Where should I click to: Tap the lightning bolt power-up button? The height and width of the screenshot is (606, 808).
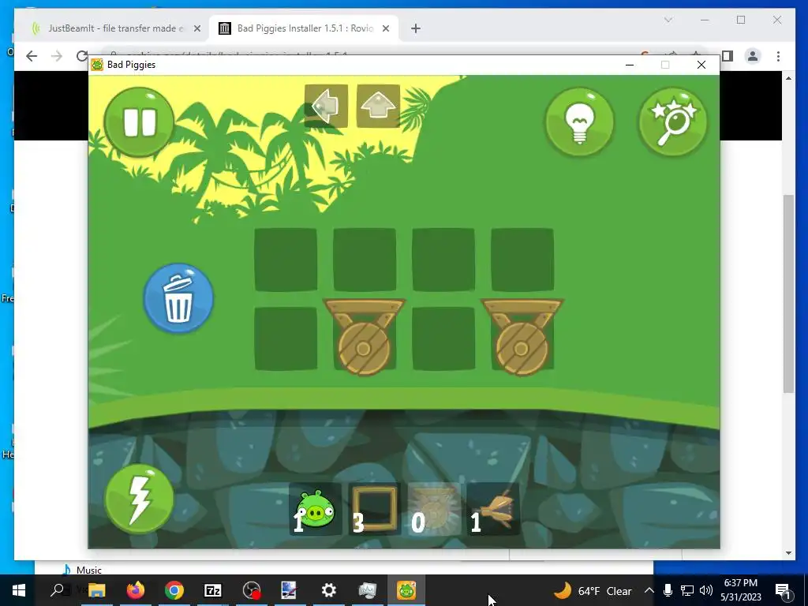(x=139, y=499)
